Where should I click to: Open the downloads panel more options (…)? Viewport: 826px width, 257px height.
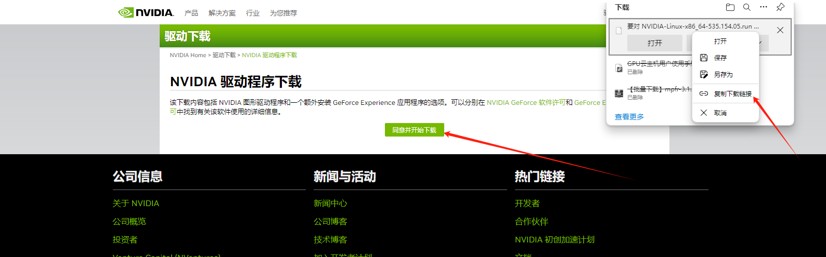764,7
